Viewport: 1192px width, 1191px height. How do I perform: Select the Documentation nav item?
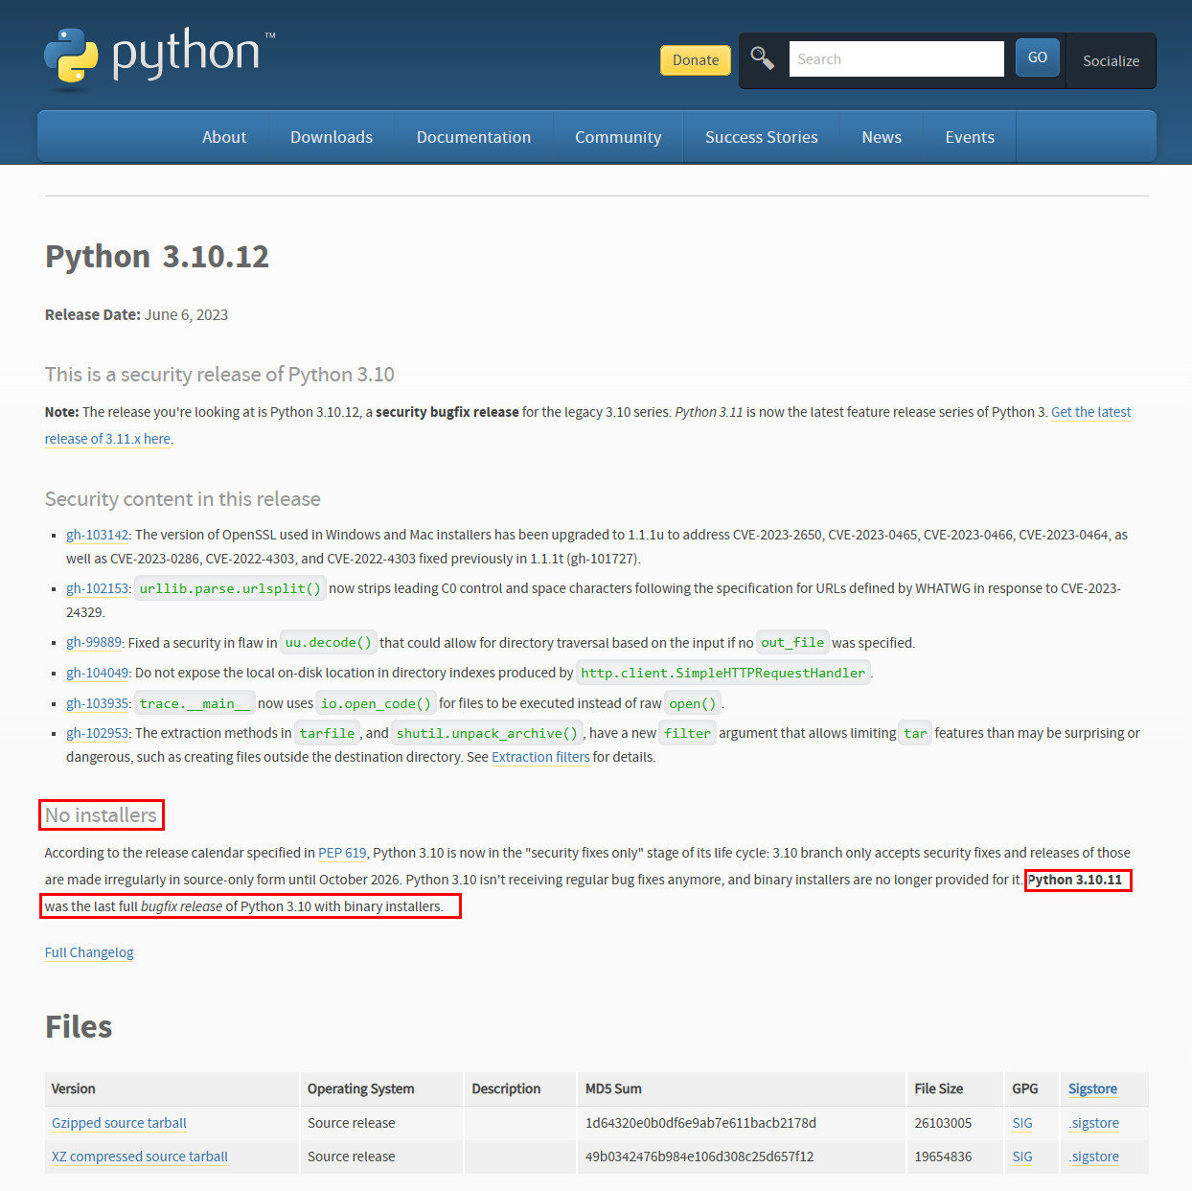(473, 136)
